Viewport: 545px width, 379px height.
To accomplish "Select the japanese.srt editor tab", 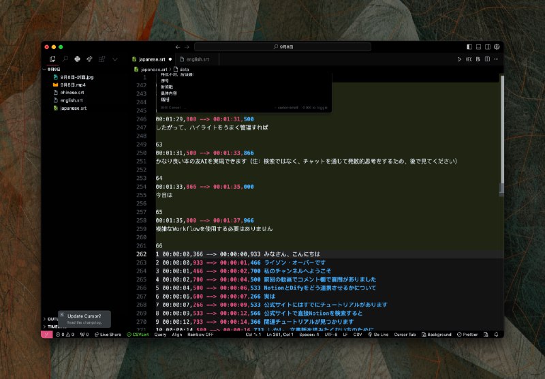I will (x=152, y=59).
